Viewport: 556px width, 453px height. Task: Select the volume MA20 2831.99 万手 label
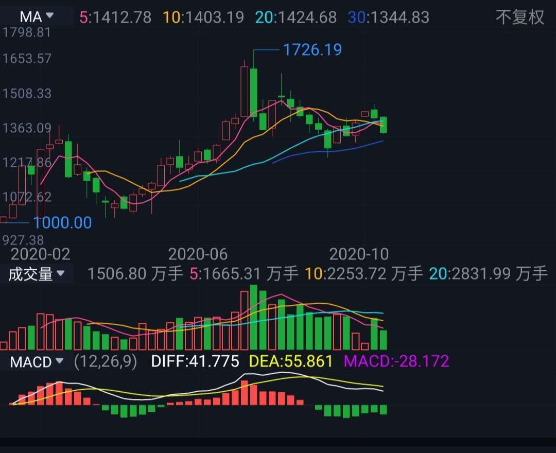point(488,274)
